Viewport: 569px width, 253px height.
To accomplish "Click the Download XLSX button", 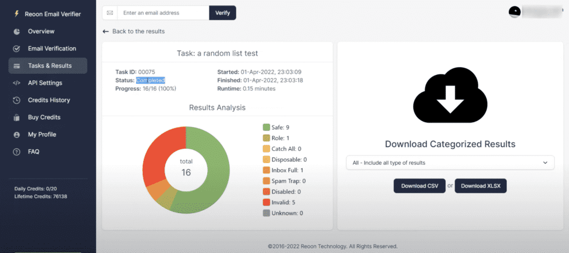I will click(481, 186).
